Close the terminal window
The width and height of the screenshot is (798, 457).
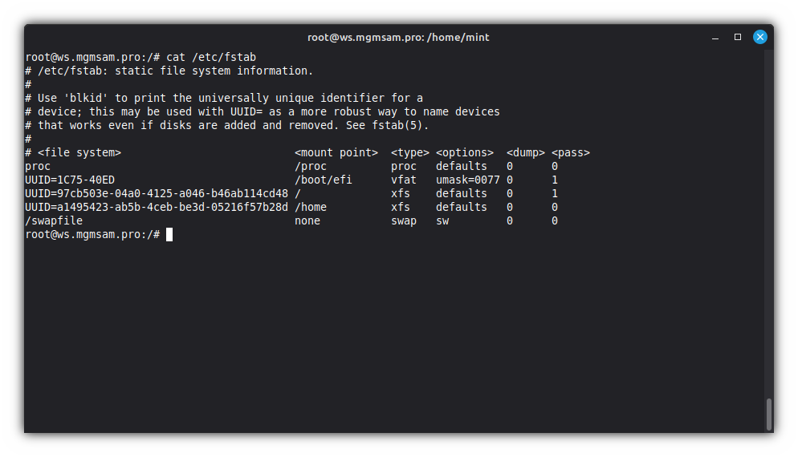tap(759, 37)
